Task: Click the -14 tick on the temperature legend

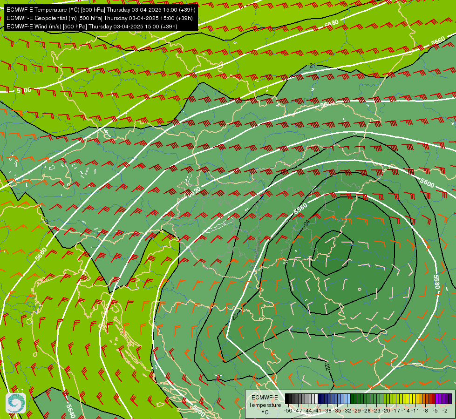Action: [406, 411]
